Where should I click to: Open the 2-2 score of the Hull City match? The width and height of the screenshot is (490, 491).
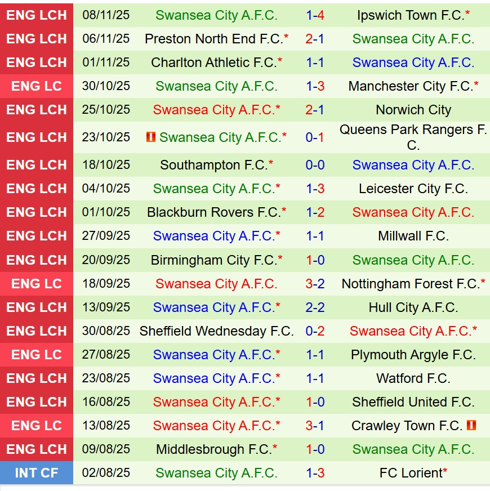315,307
